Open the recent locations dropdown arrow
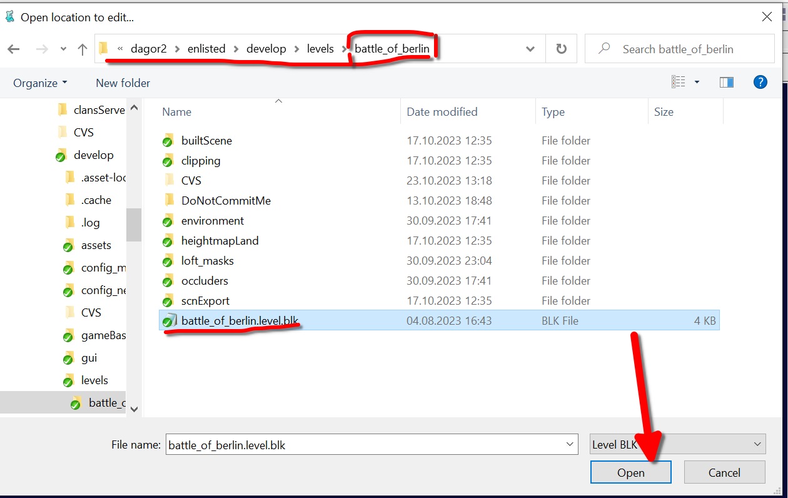The height and width of the screenshot is (498, 788). 63,49
